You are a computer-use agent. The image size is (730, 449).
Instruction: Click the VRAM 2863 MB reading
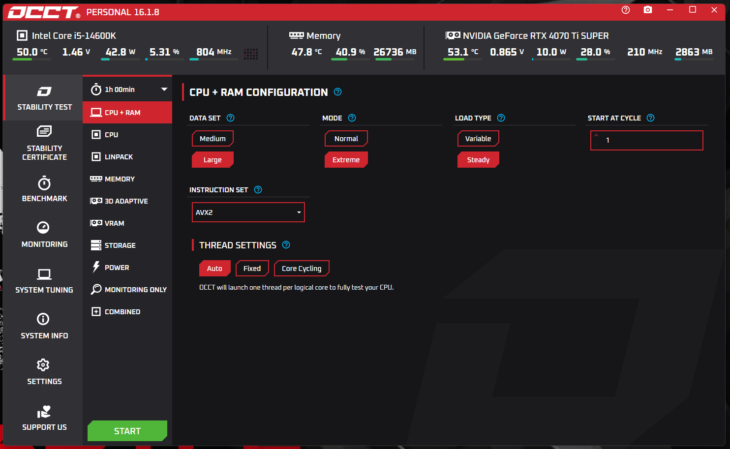tap(694, 52)
